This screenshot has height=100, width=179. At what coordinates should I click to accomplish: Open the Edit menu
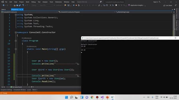click(11, 2)
